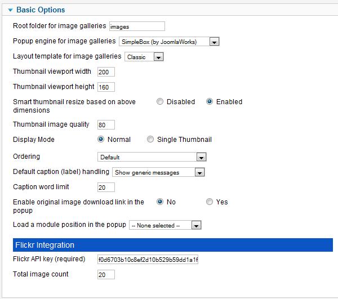Open the Layout template Classic dropdown
Viewport: 338px width, 299px height.
[144, 57]
